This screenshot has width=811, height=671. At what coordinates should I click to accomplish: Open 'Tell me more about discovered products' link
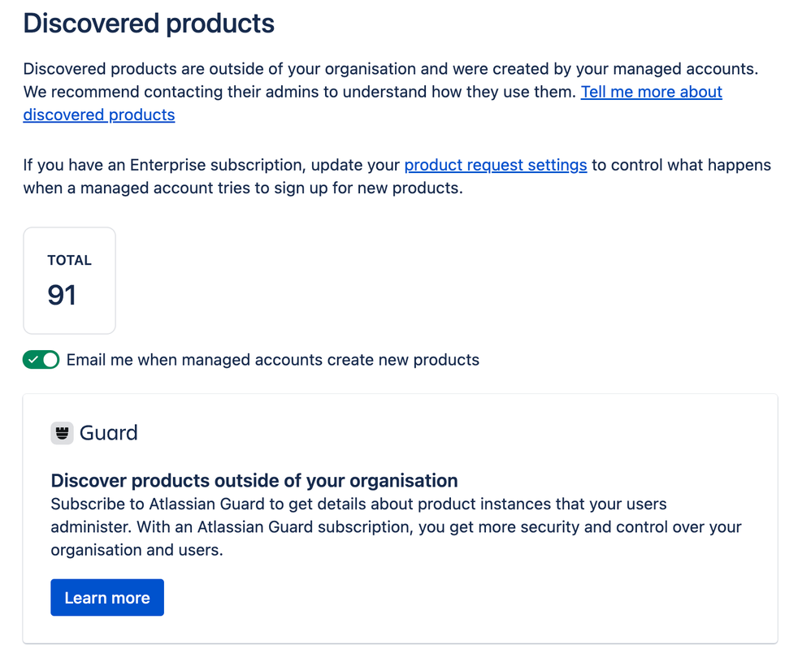[x=651, y=92]
